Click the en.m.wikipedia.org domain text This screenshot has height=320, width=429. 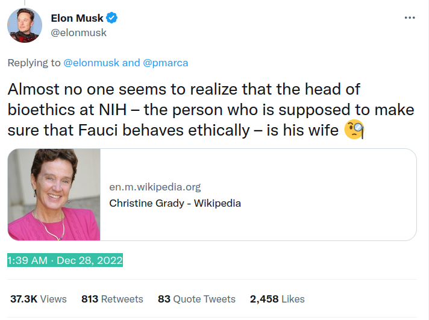coord(155,187)
